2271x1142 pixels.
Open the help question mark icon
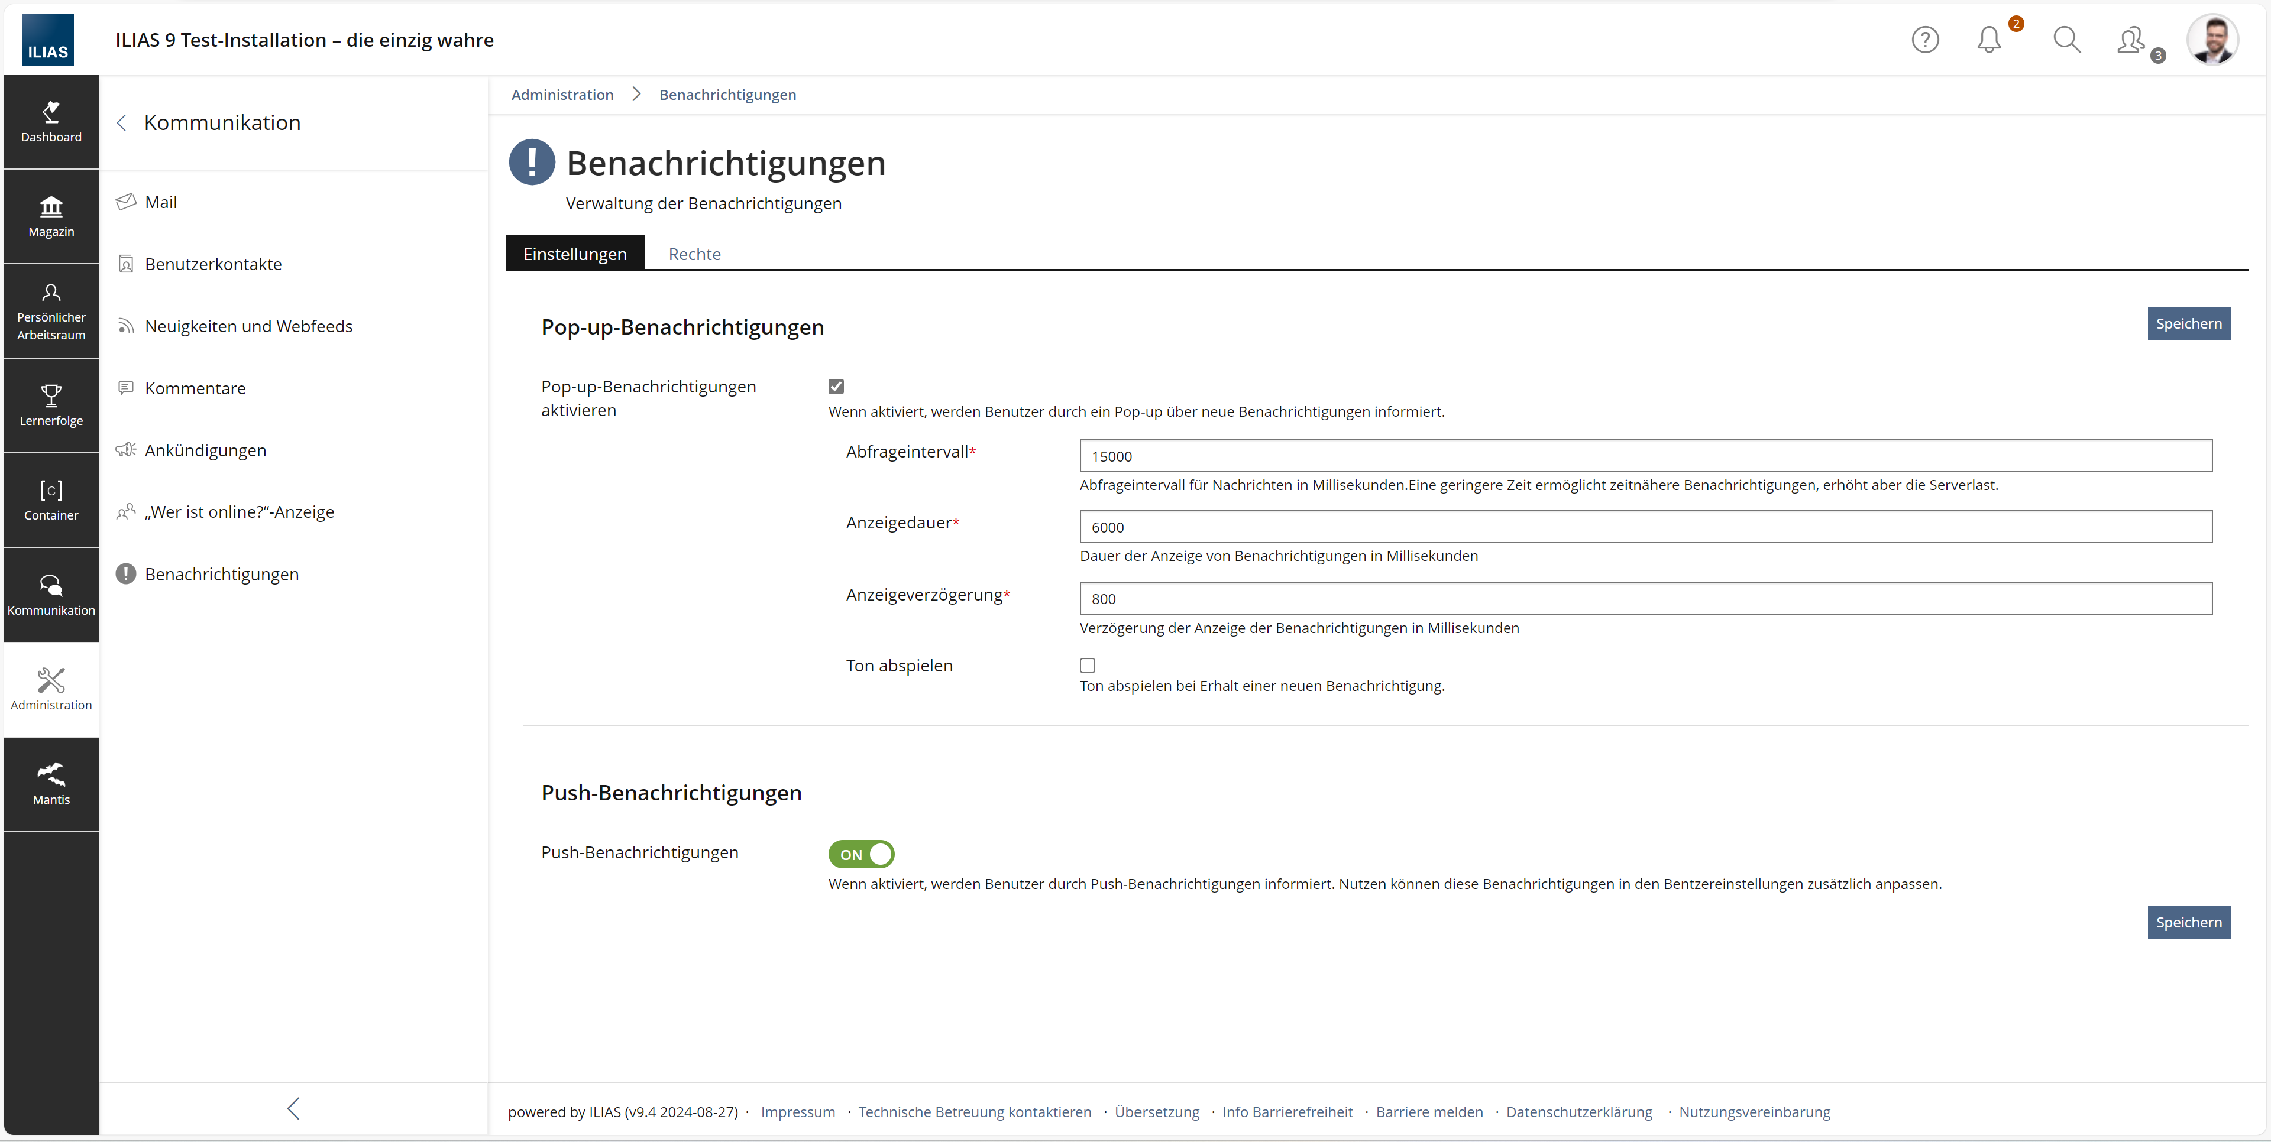(1924, 40)
